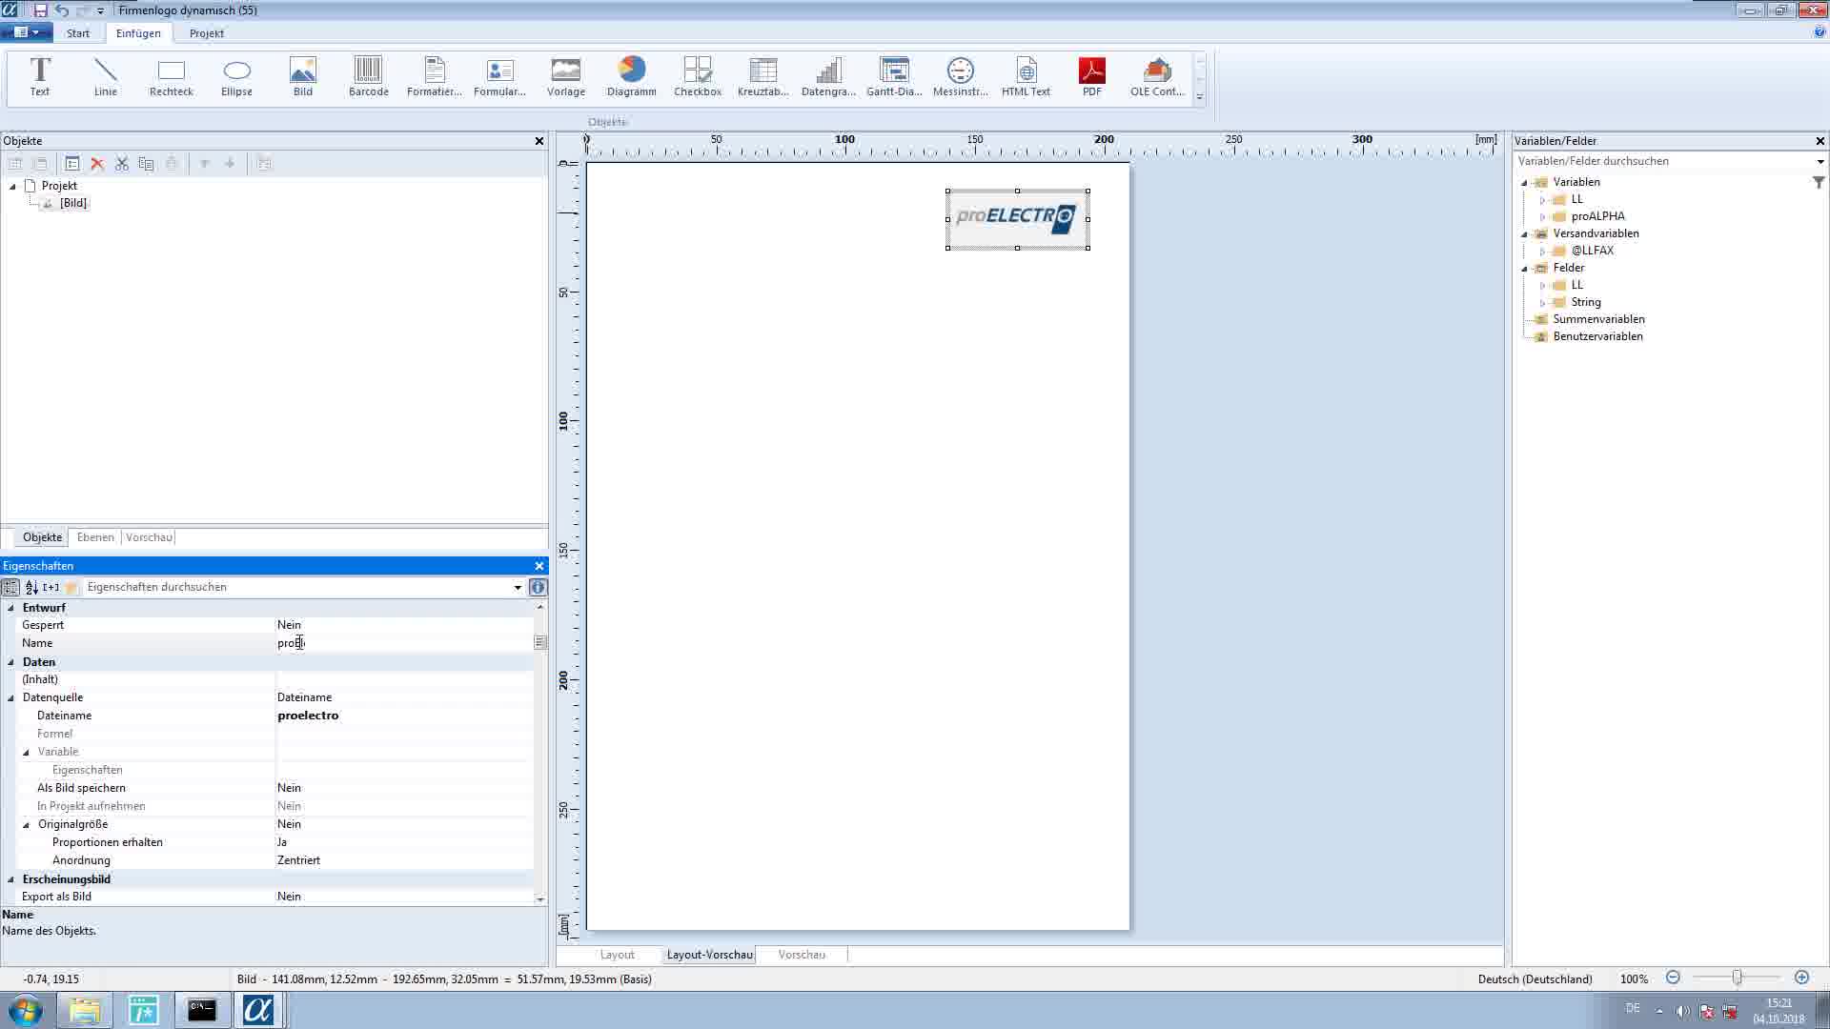Insert a Gantt-Diagramm object
This screenshot has height=1029, width=1830.
[895, 77]
